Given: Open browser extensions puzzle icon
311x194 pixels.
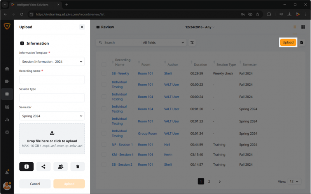Looking at the screenshot, I should pos(269,14).
